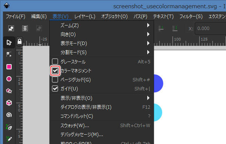This screenshot has height=144, width=226.
Task: Select the 3D box tool
Action: [x=9, y=103]
